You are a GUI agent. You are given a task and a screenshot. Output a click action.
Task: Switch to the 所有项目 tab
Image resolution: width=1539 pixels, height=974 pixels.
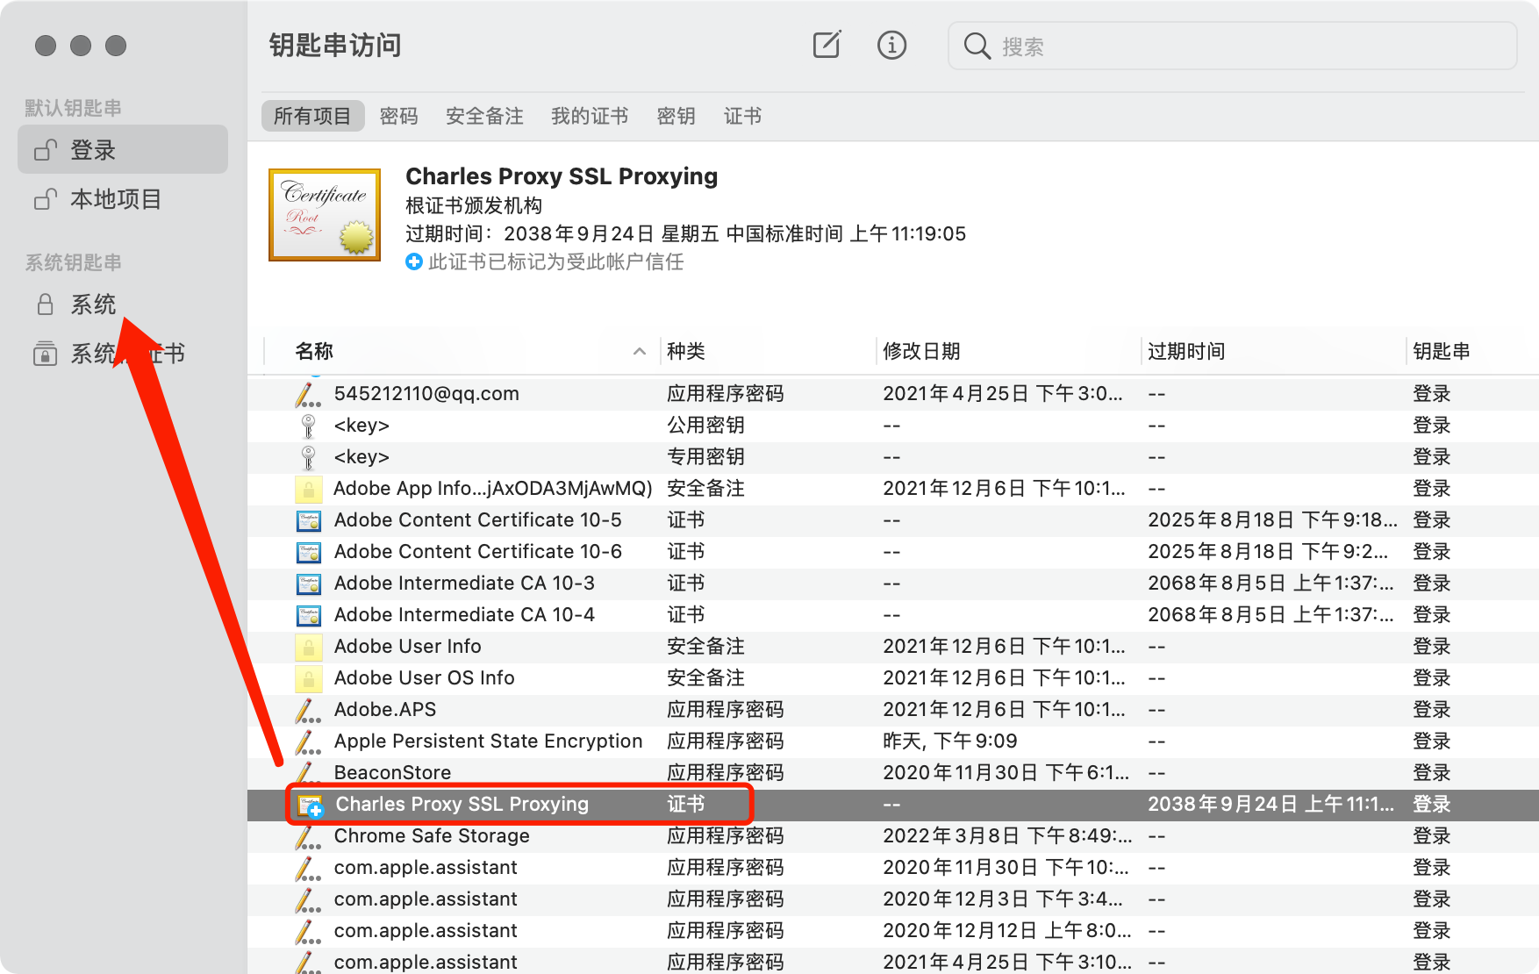click(x=312, y=116)
